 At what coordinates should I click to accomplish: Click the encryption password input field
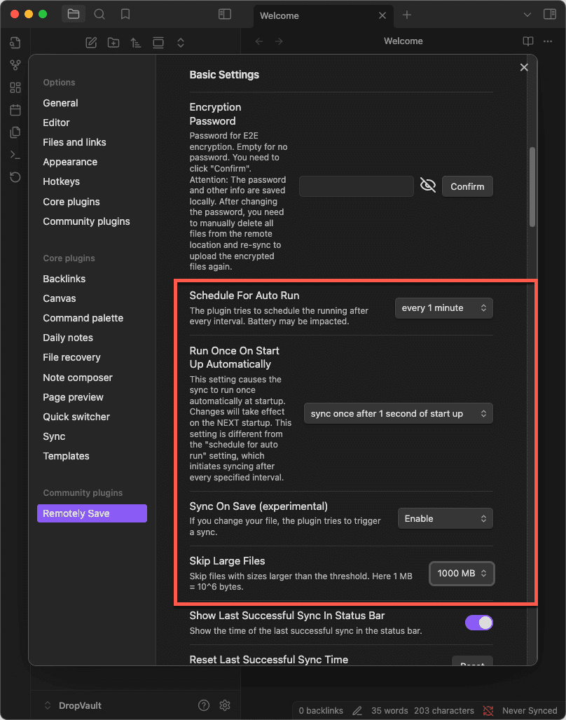point(356,186)
